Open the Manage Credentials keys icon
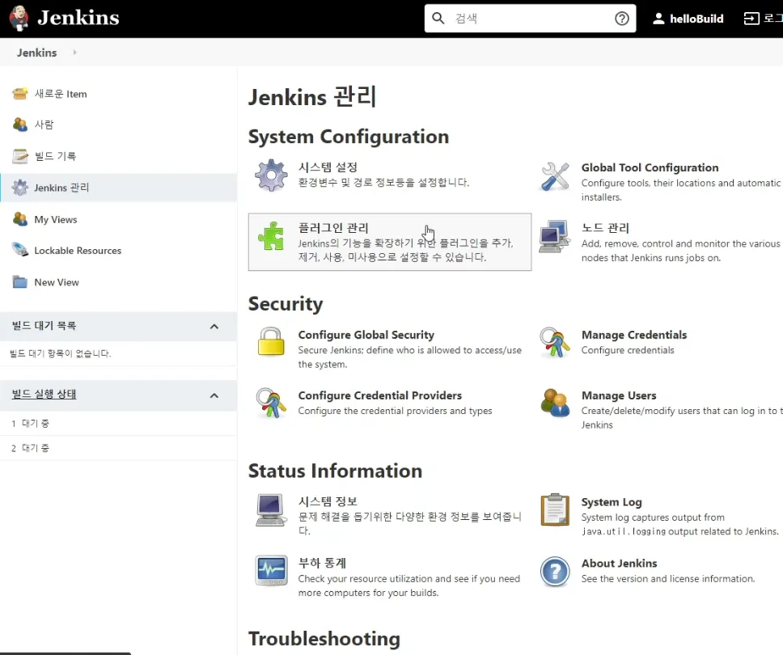This screenshot has width=783, height=655. pyautogui.click(x=555, y=342)
